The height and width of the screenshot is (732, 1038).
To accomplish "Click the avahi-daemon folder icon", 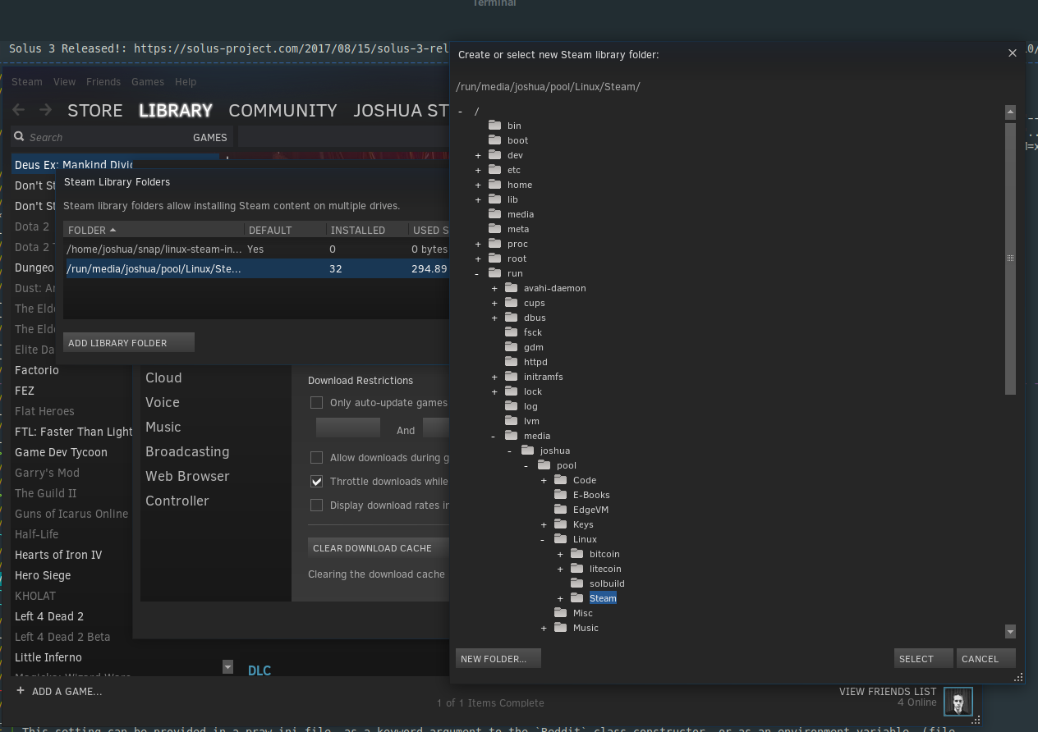I will [511, 288].
